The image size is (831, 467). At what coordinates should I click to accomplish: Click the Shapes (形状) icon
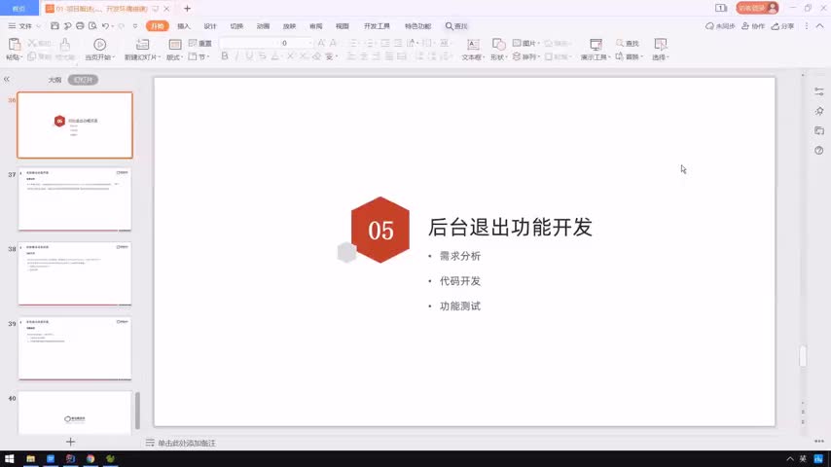498,45
